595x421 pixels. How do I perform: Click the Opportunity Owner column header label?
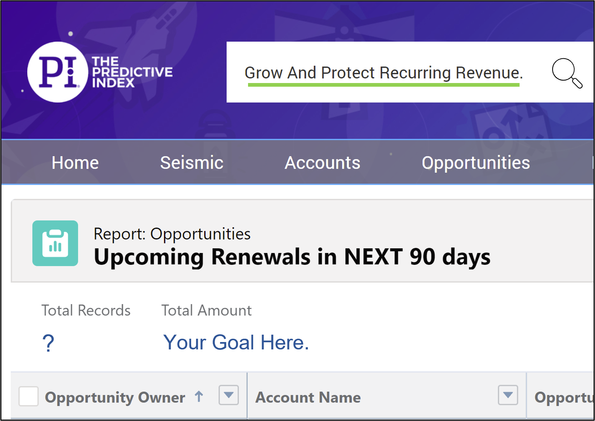[x=115, y=397]
